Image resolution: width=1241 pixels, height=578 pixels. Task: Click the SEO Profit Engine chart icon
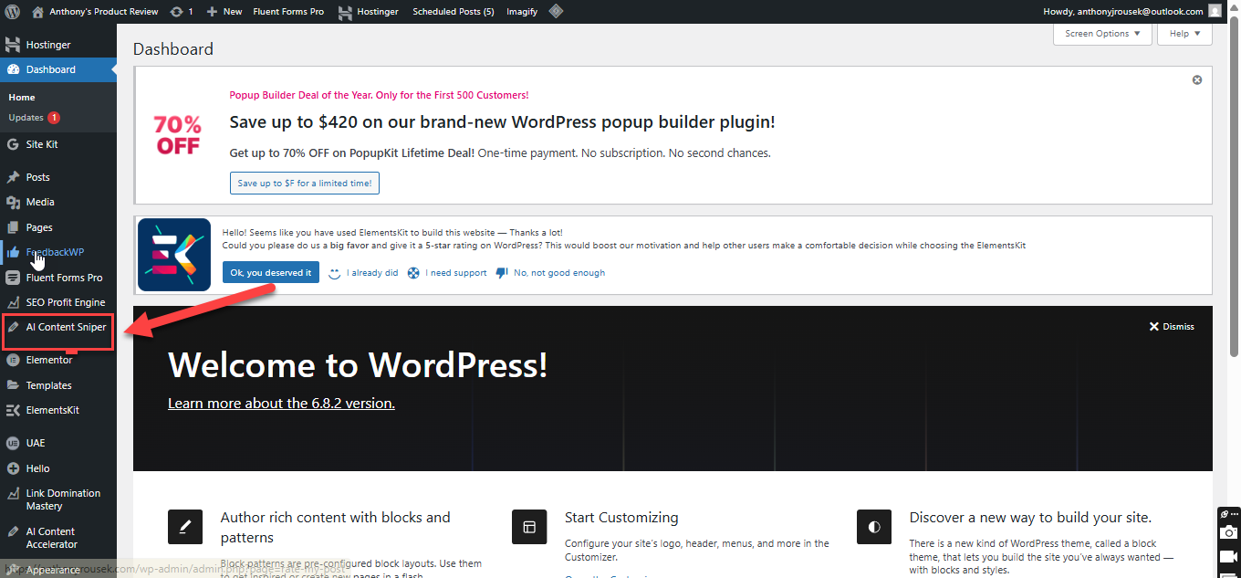point(13,302)
